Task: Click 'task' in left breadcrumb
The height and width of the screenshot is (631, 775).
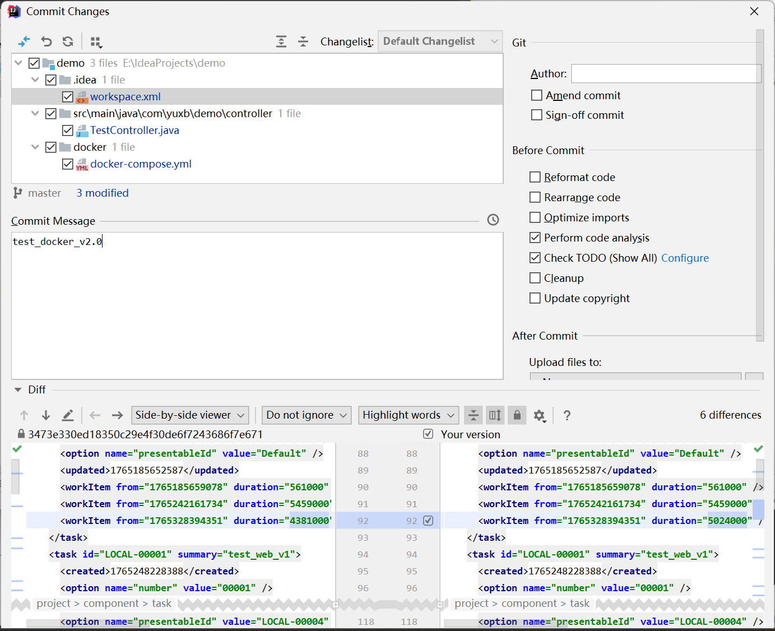Action: pos(162,604)
